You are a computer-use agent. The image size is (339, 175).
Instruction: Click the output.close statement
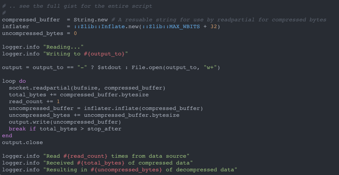[x=22, y=142]
